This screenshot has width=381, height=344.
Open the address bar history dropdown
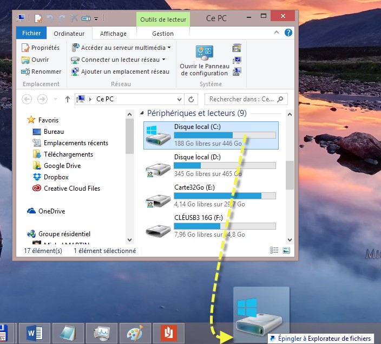point(180,99)
